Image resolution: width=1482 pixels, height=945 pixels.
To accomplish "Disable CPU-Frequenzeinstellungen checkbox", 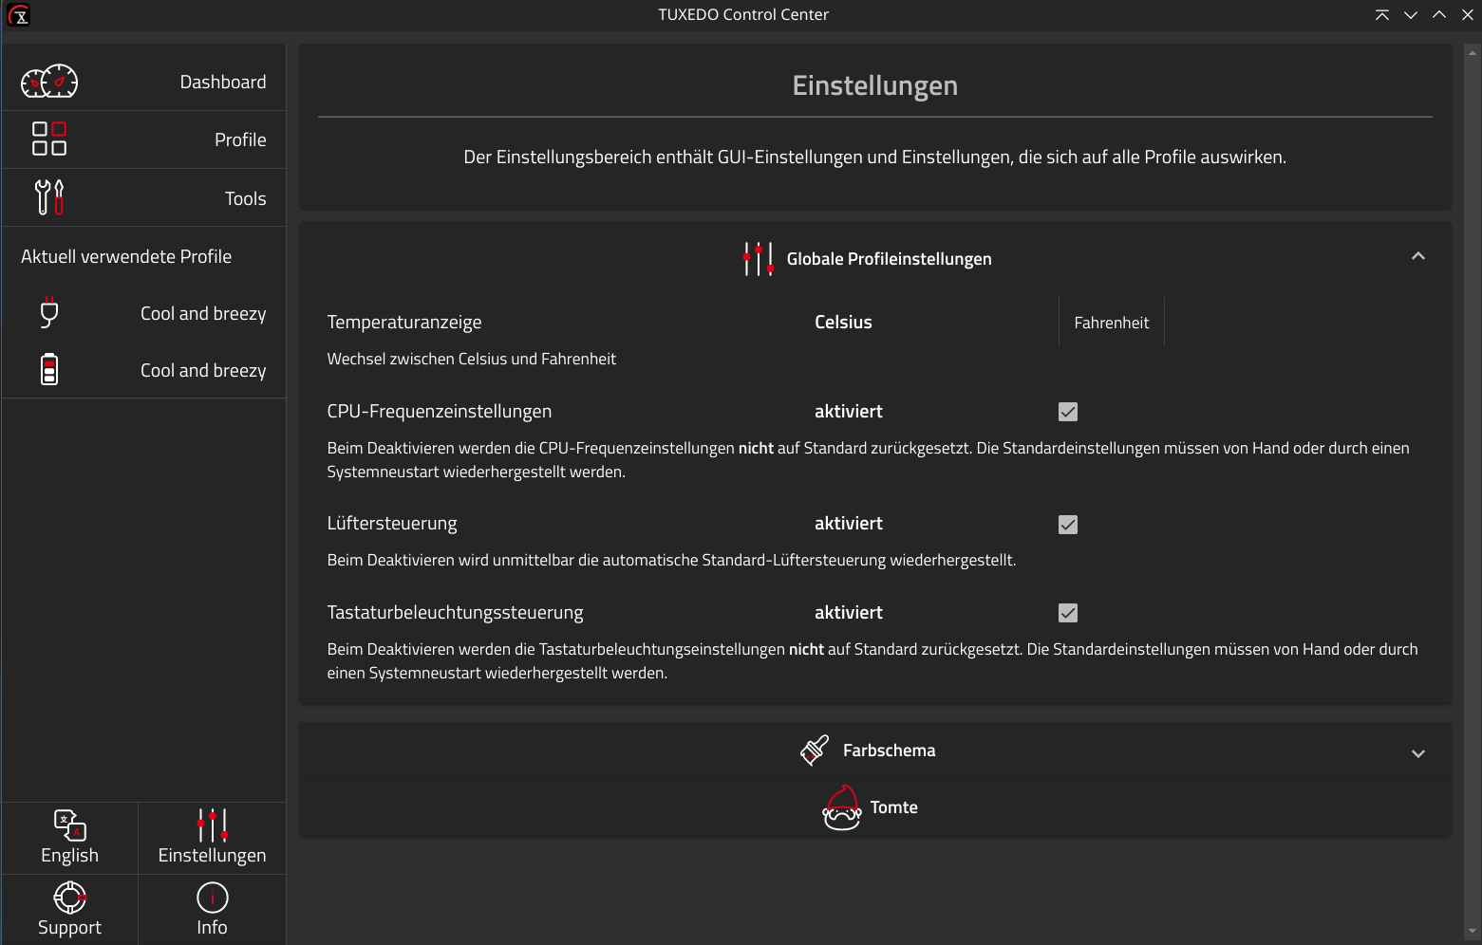I will point(1068,412).
